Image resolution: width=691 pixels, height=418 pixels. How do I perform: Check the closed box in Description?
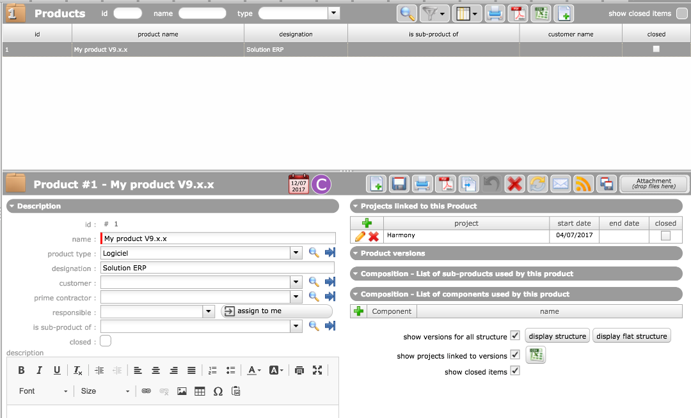(x=106, y=341)
